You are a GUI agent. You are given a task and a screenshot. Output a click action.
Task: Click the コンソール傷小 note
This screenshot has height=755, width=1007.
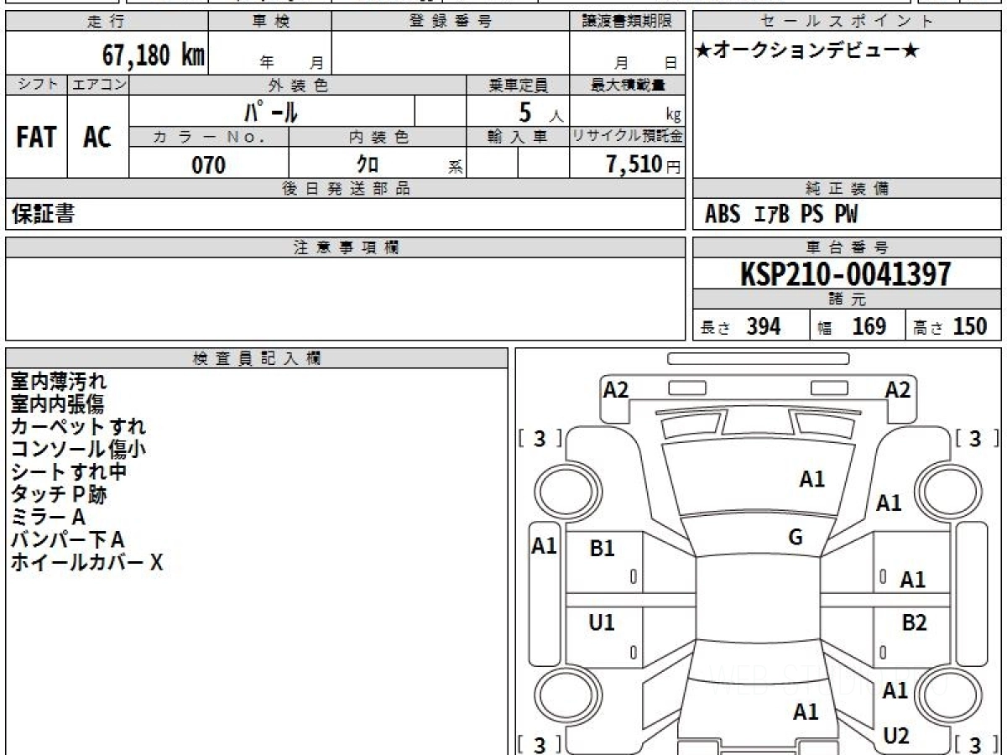pos(78,449)
